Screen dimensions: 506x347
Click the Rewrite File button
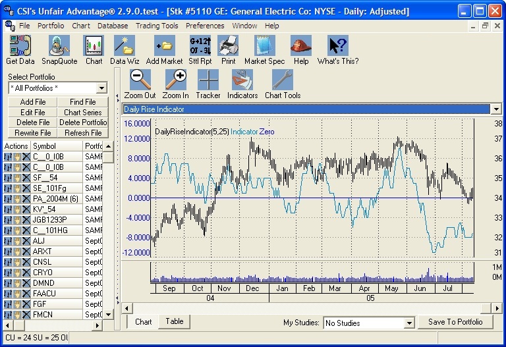(33, 133)
